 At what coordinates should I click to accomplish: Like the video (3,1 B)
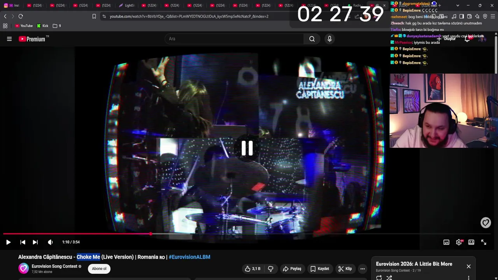(253, 269)
